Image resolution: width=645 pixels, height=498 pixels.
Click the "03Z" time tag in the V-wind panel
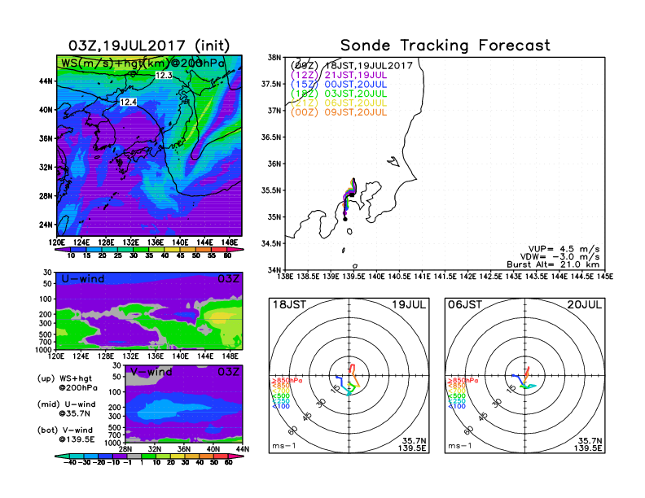pos(228,372)
